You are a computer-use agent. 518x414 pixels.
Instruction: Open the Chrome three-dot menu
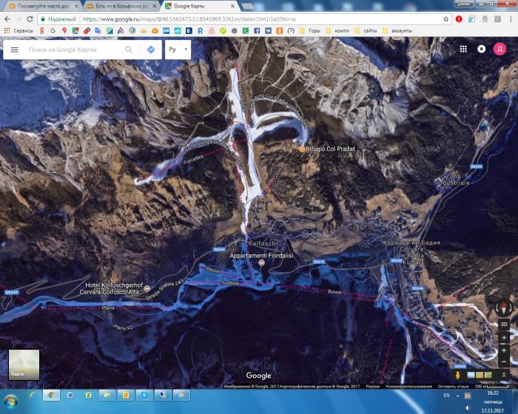(x=511, y=19)
